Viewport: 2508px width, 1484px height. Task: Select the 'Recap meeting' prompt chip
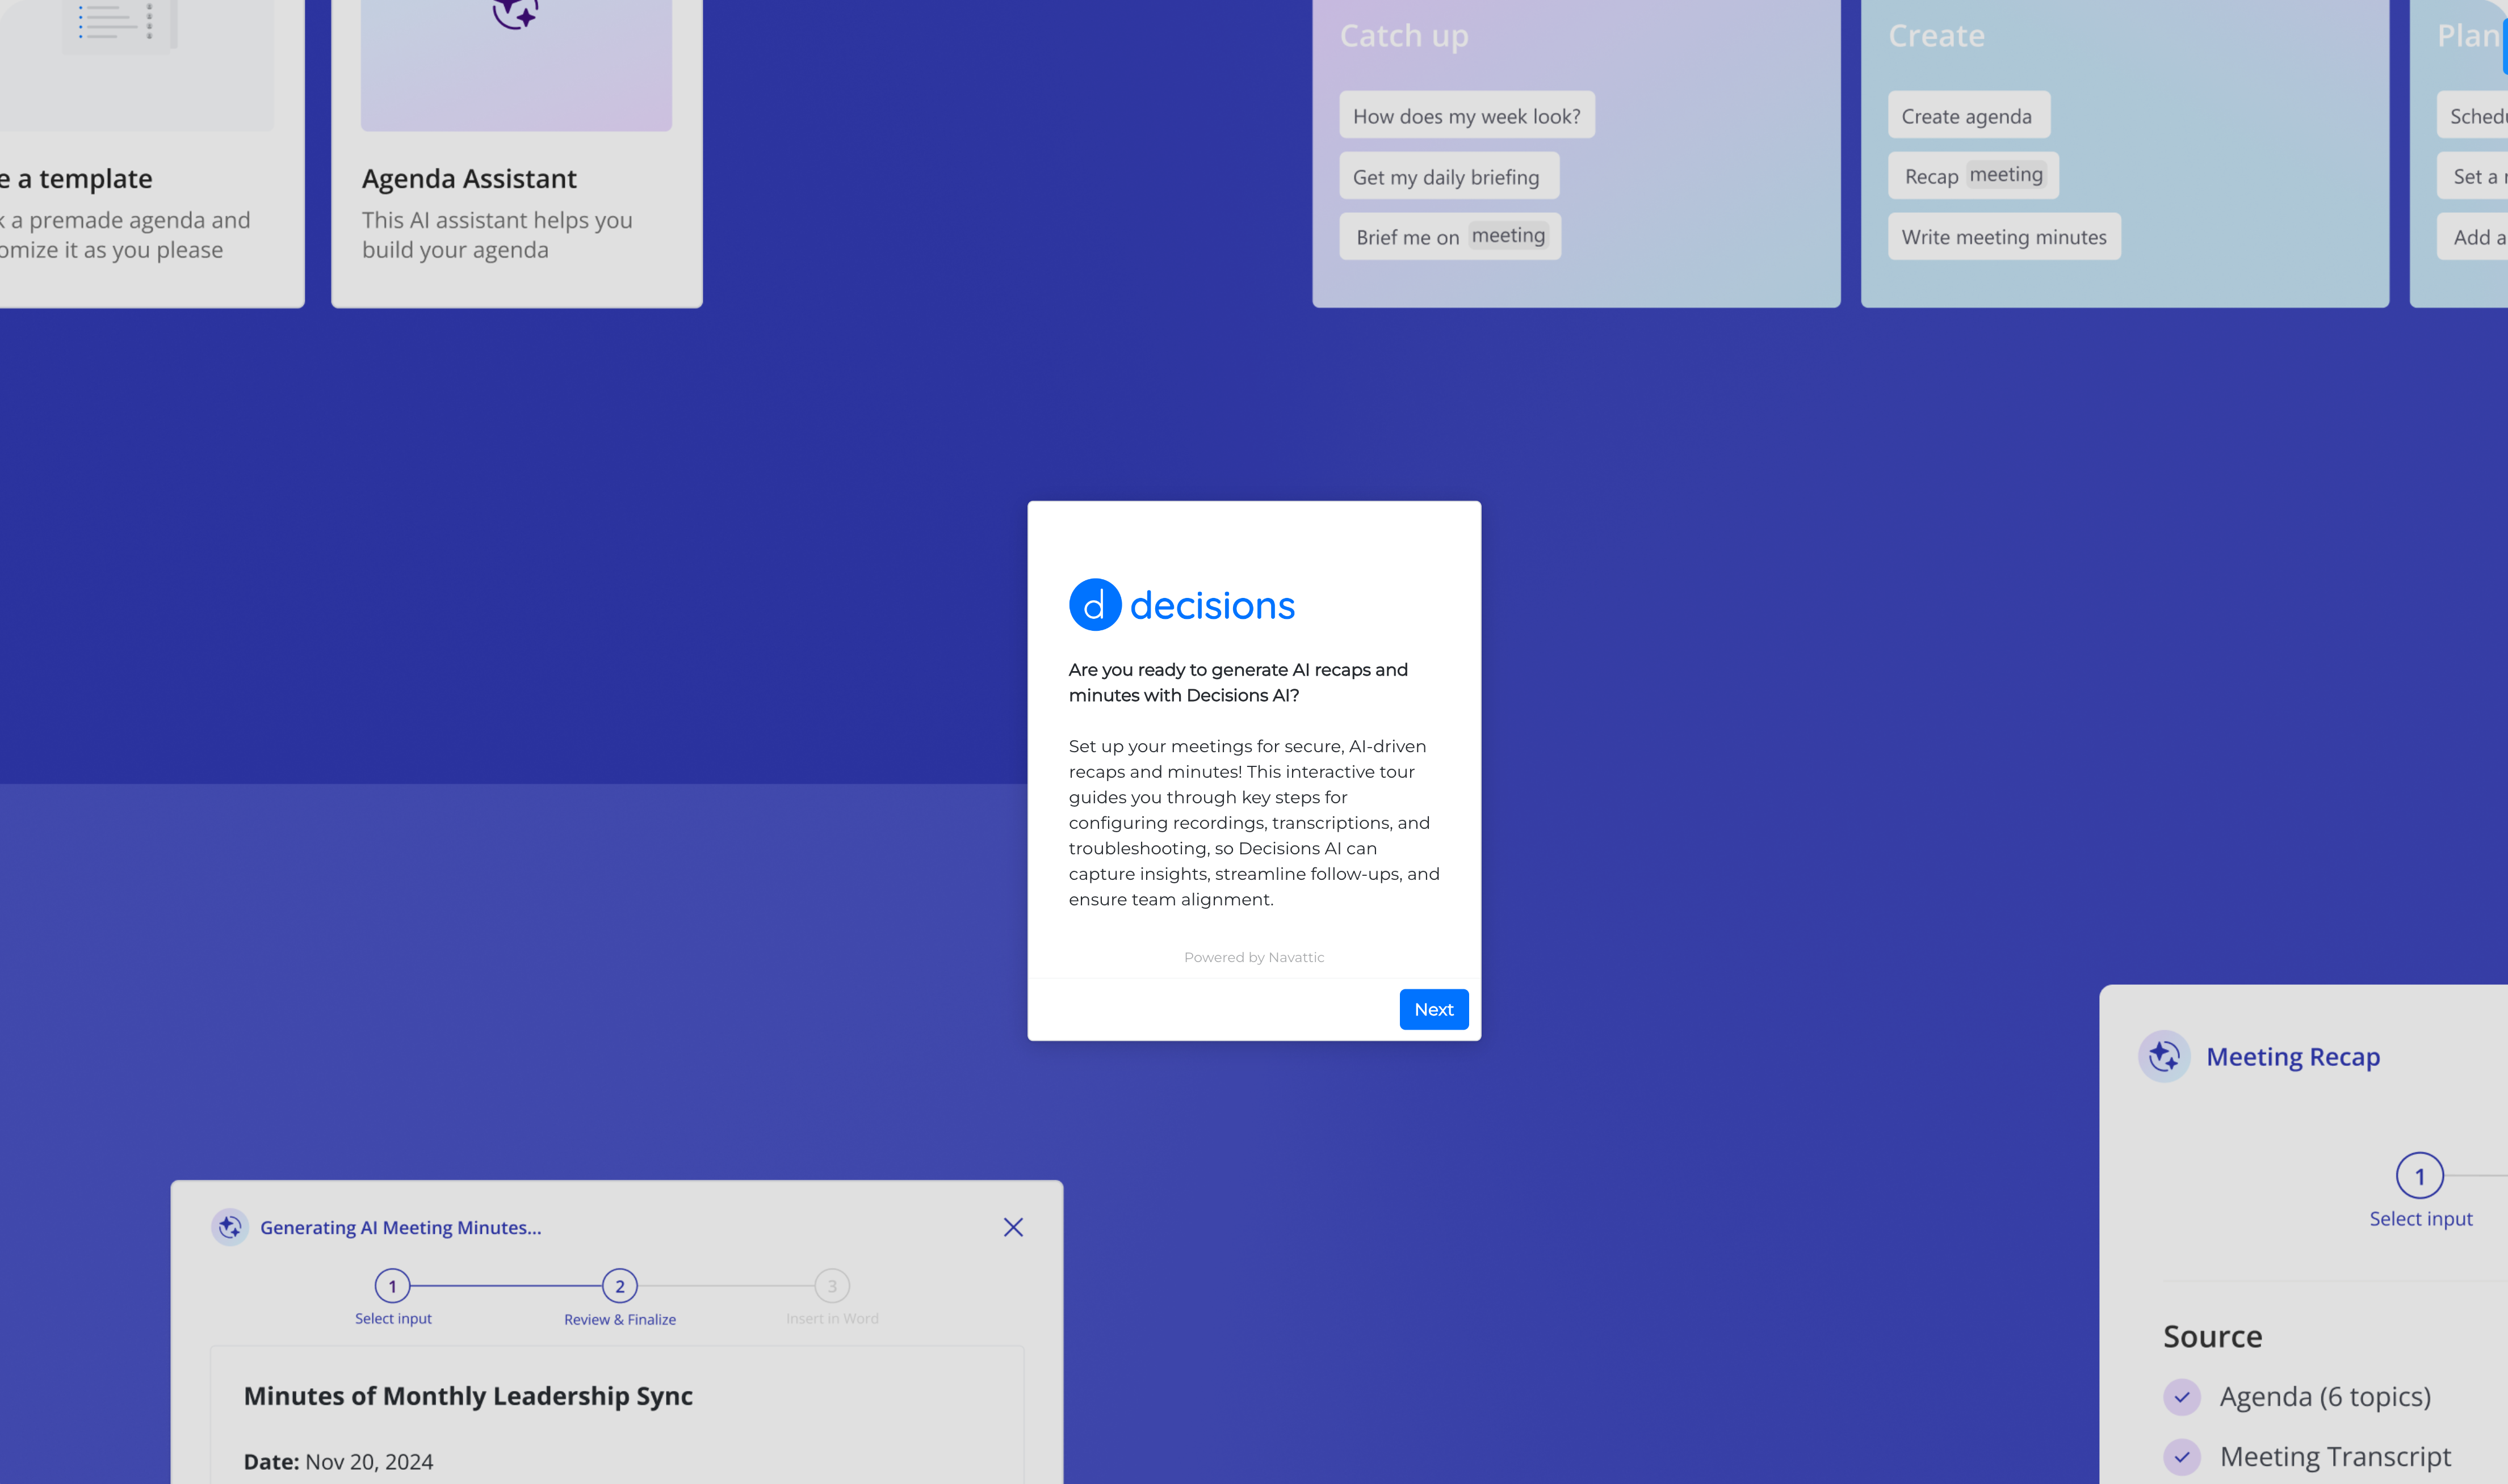(x=1973, y=176)
